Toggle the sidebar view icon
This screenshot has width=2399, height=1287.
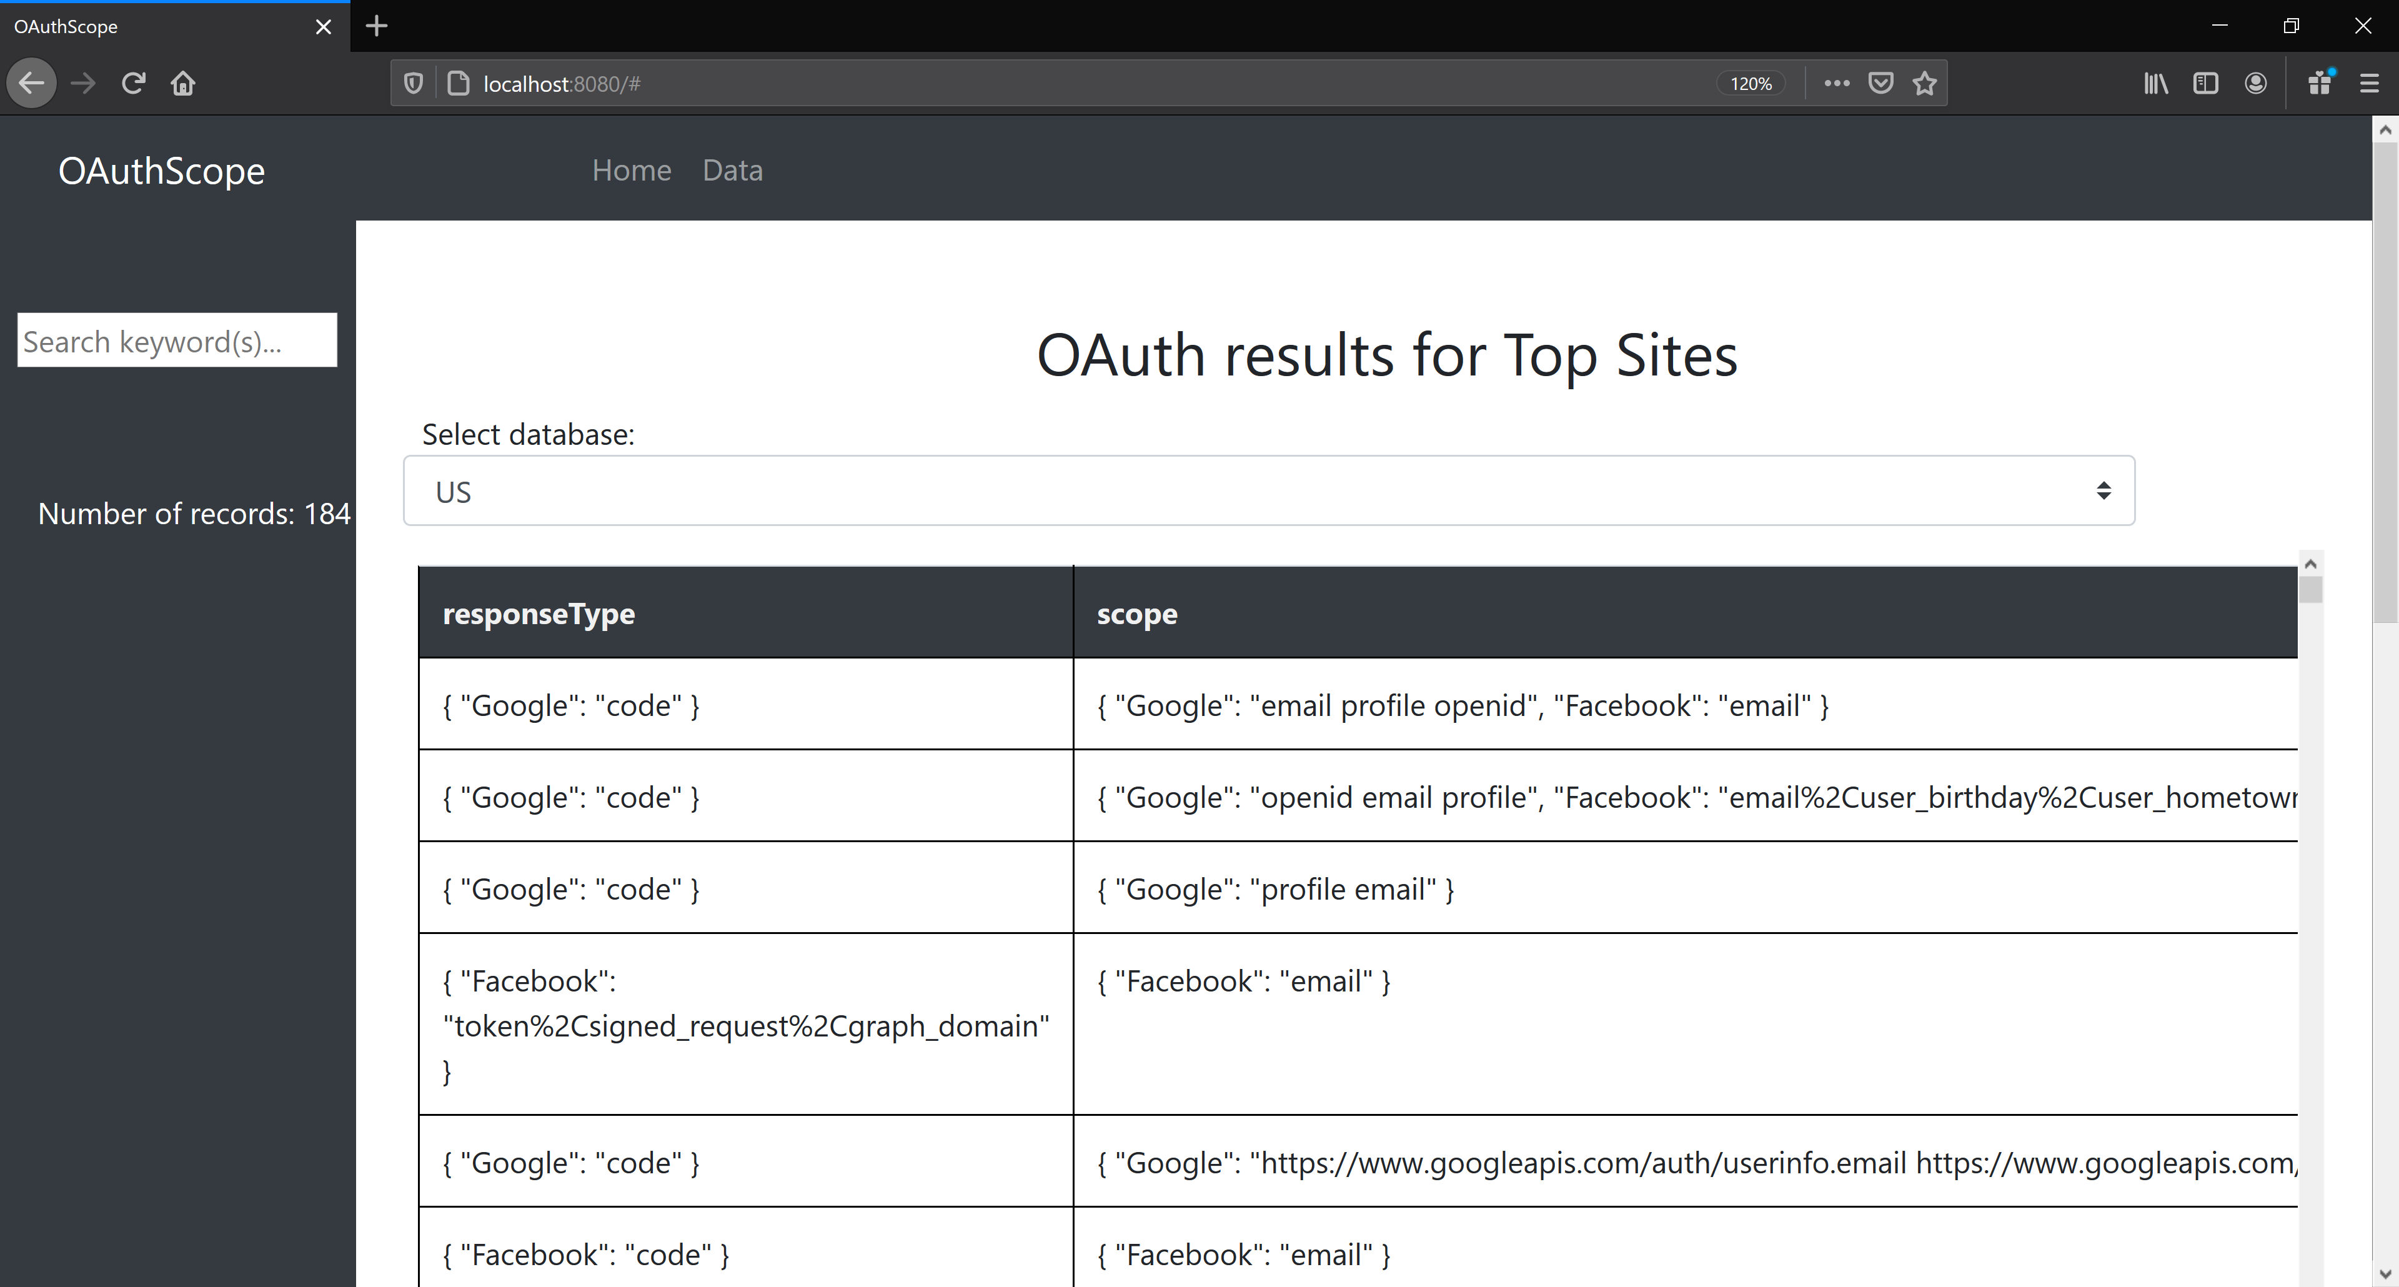click(2205, 84)
